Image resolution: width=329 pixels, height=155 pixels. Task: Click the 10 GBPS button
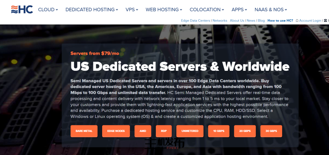click(x=218, y=131)
